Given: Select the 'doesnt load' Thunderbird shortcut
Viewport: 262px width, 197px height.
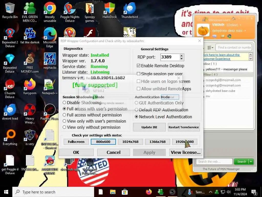Looking at the screenshot, I should pyautogui.click(x=10, y=112).
